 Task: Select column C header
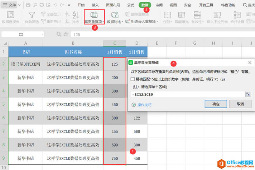115,43
